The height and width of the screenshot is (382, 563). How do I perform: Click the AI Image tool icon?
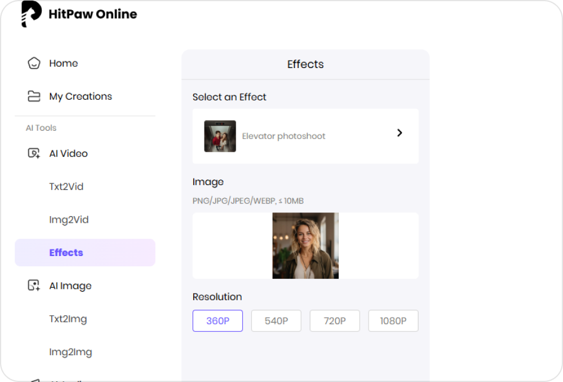(34, 286)
